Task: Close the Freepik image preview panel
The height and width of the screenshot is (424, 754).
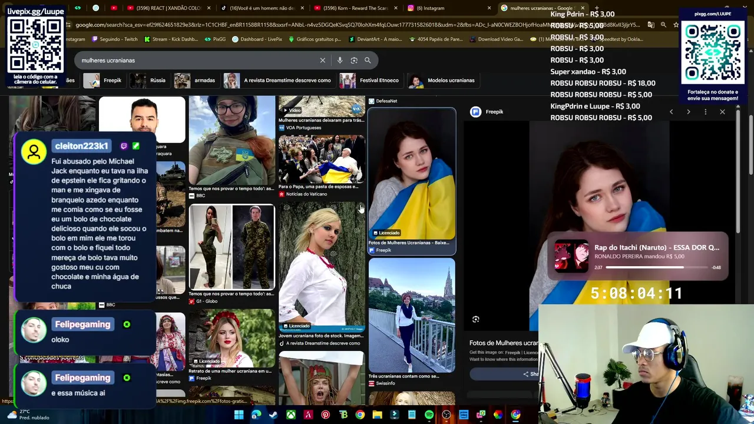Action: [x=722, y=112]
